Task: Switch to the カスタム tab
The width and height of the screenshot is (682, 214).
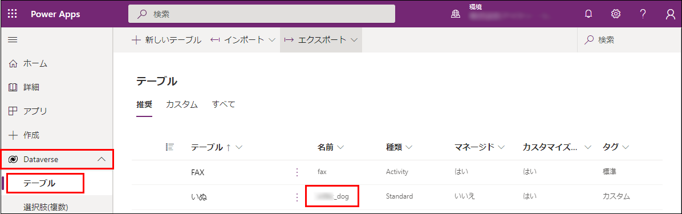Action: coord(182,104)
